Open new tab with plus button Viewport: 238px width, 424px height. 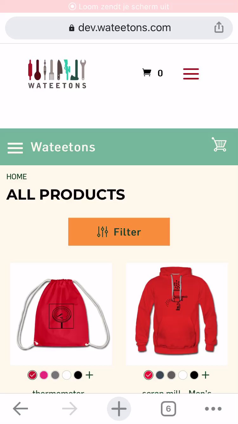[x=119, y=409]
